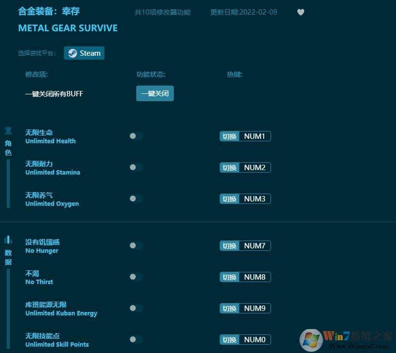
Task: Click the NUM9 hotkey field
Action: [255, 308]
